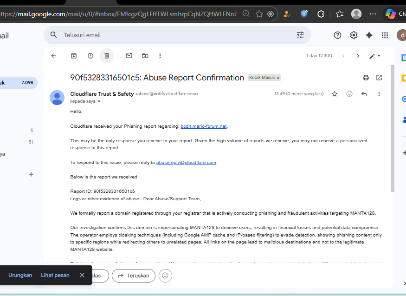This screenshot has height=296, width=406.
Task: Delete this email with trash icon
Action: coord(107,56)
